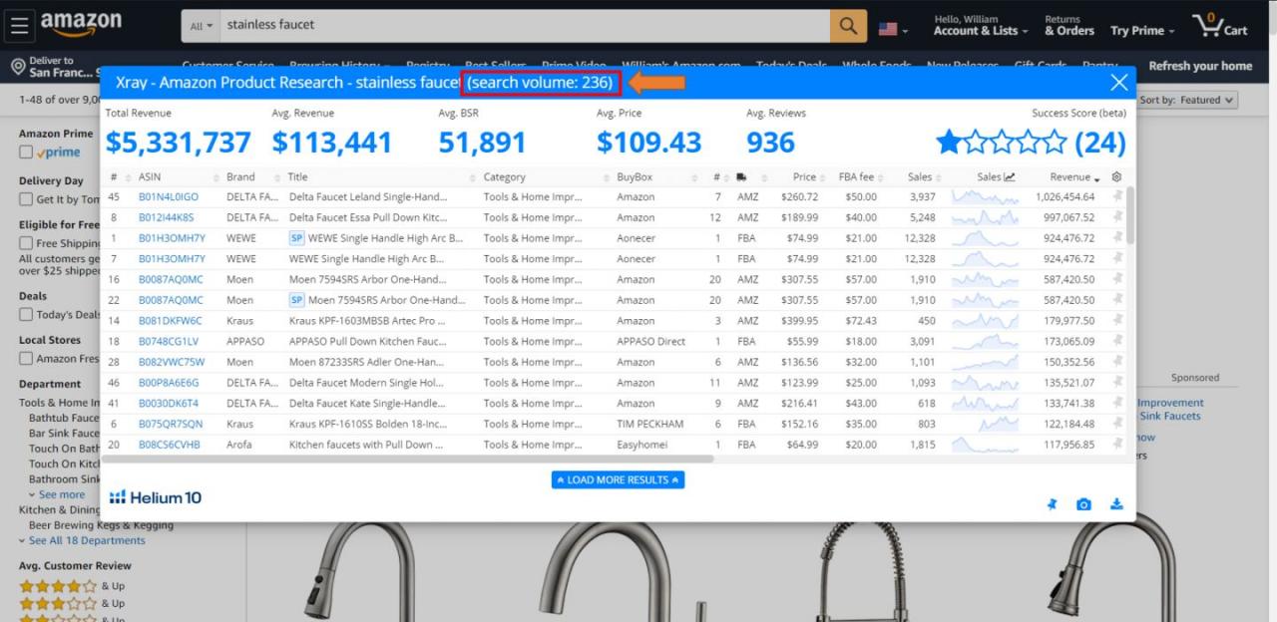Expand See more departments
Viewport: 1277px width, 622px height.
(56, 494)
